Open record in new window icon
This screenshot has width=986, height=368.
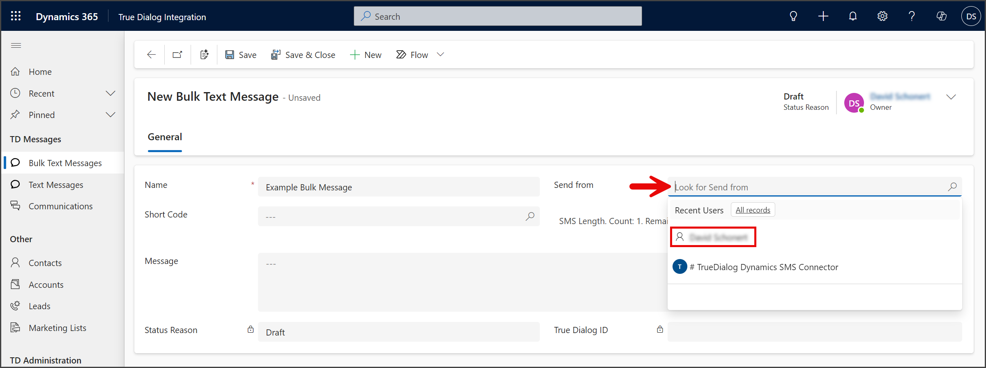(177, 55)
